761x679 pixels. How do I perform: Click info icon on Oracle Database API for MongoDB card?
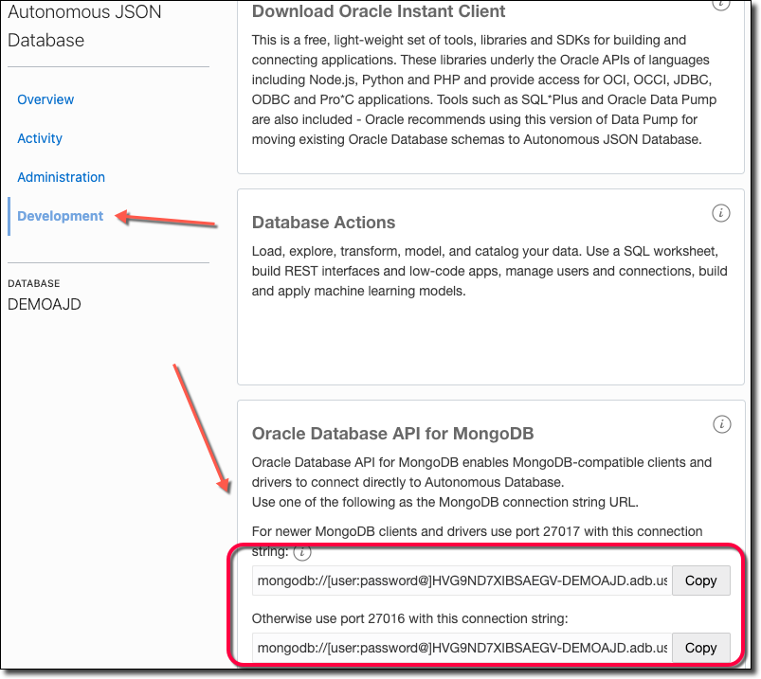coord(721,424)
